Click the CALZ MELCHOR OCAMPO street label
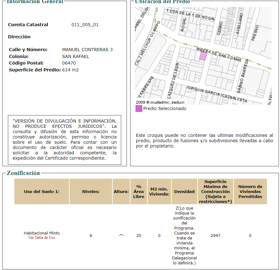 pos(148,43)
